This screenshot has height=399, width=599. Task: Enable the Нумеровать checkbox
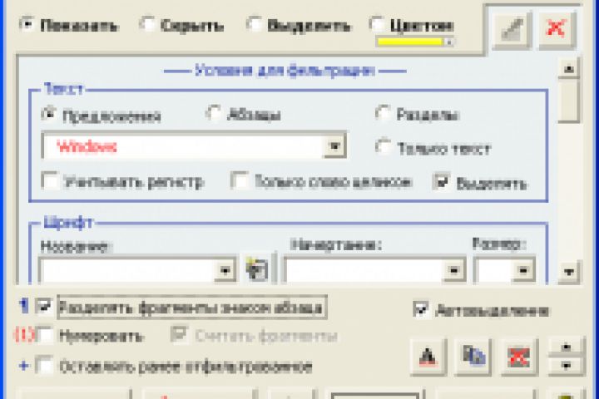point(45,336)
